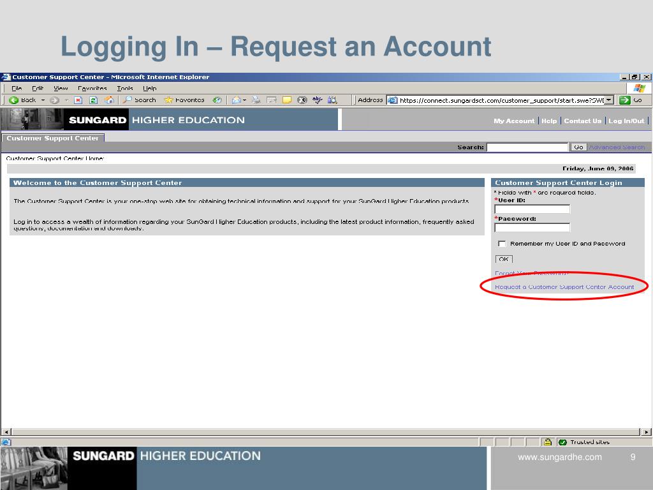The height and width of the screenshot is (490, 653).
Task: Click in the User ID field
Action: 532,209
